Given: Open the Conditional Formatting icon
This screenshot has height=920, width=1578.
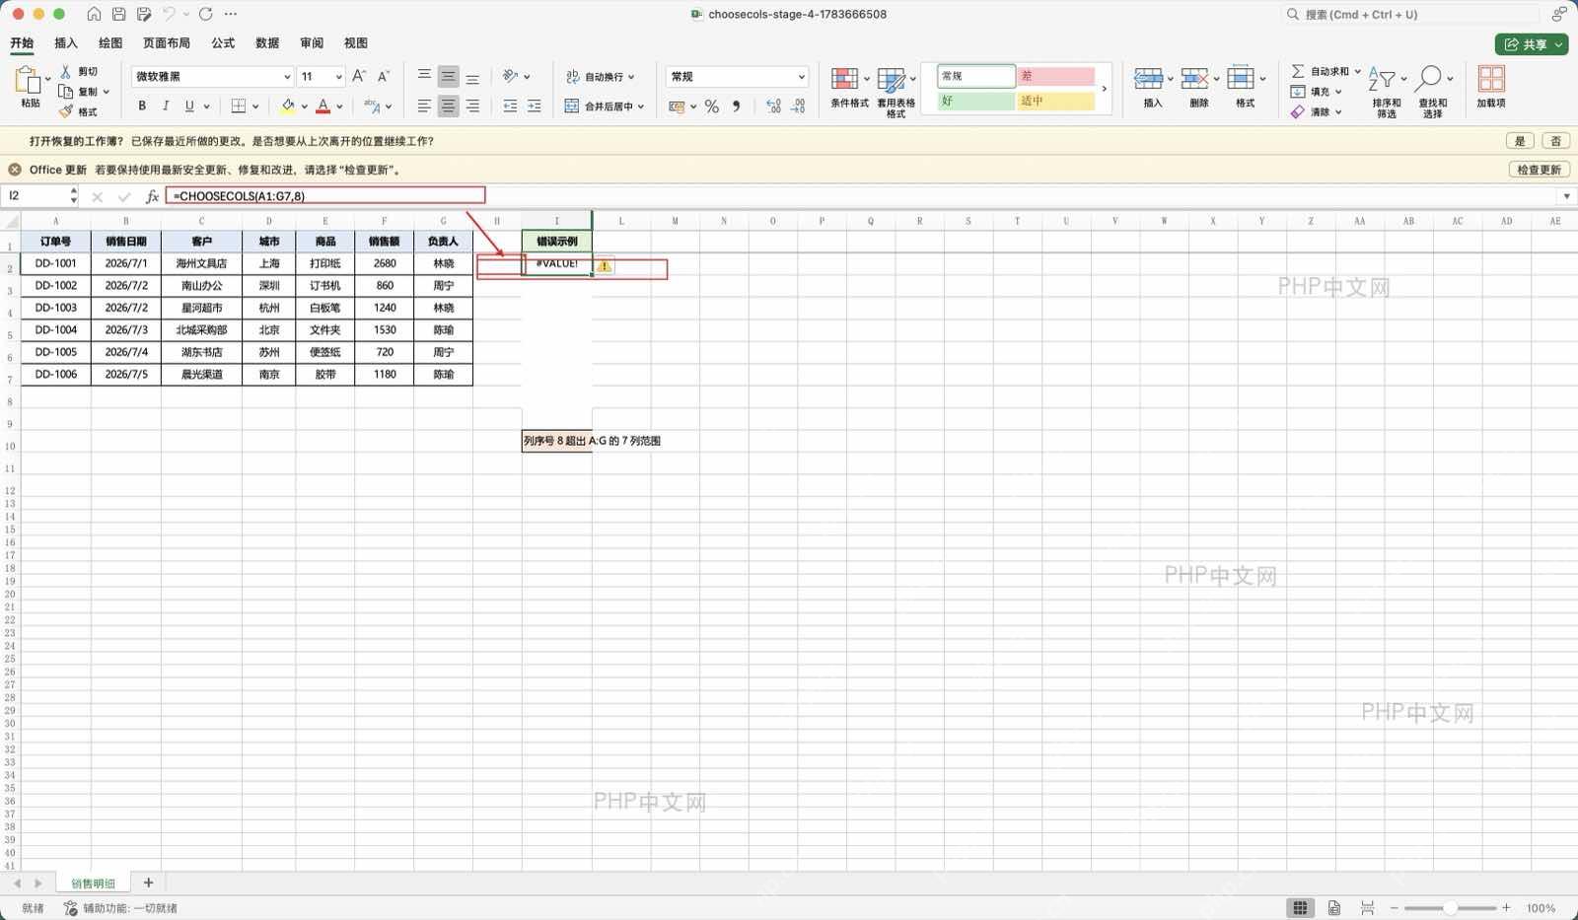Looking at the screenshot, I should 844,79.
